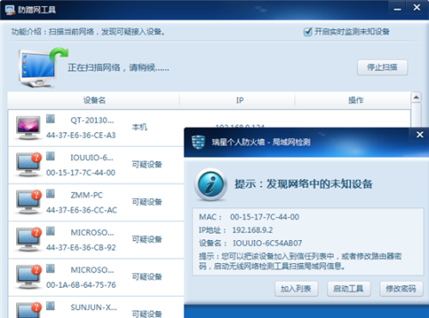Select device name IOUUIO-6C54AB07 in popup
429x318 pixels.
268,243
